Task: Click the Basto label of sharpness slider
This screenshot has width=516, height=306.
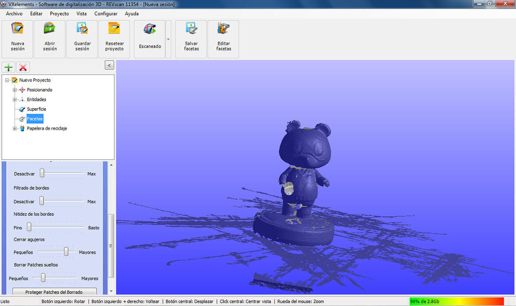Action: pos(94,228)
